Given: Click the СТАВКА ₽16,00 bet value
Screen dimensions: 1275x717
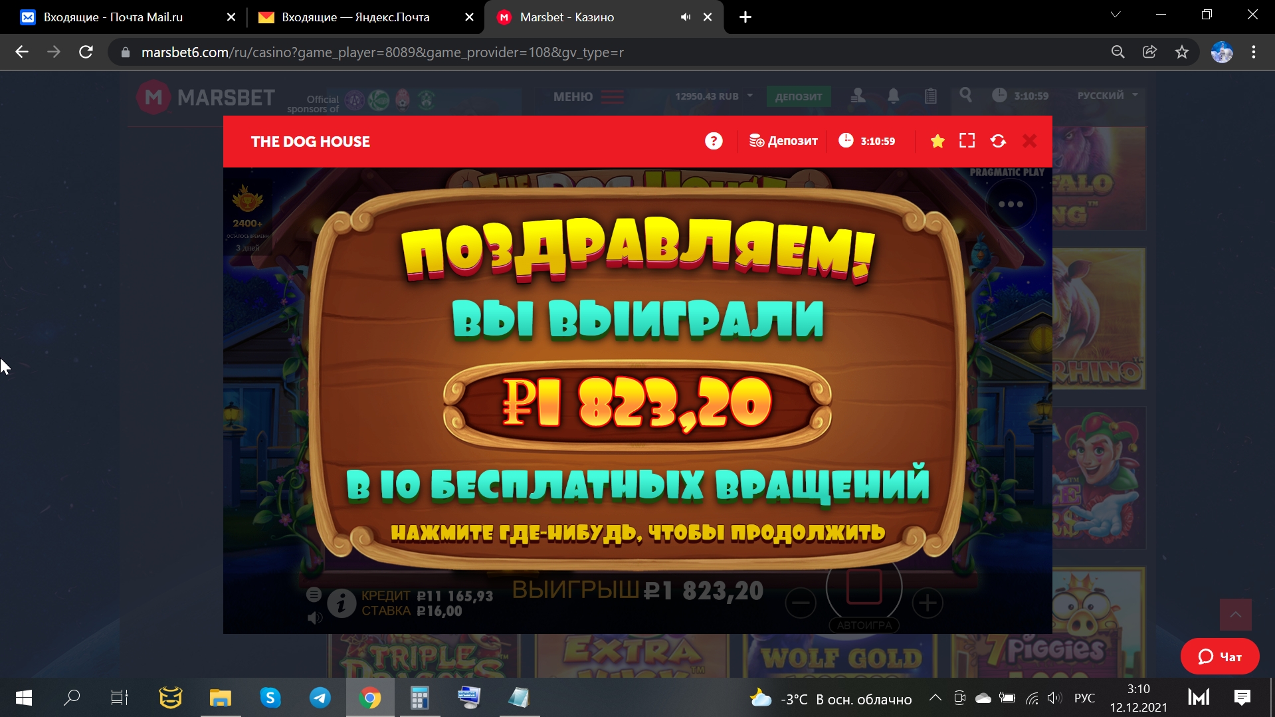Looking at the screenshot, I should (x=412, y=611).
